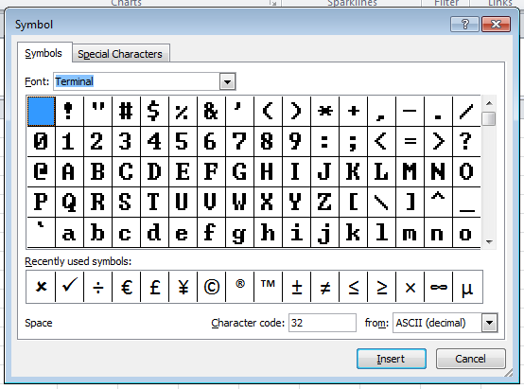Click the Font name field showing Terminal

(x=137, y=81)
